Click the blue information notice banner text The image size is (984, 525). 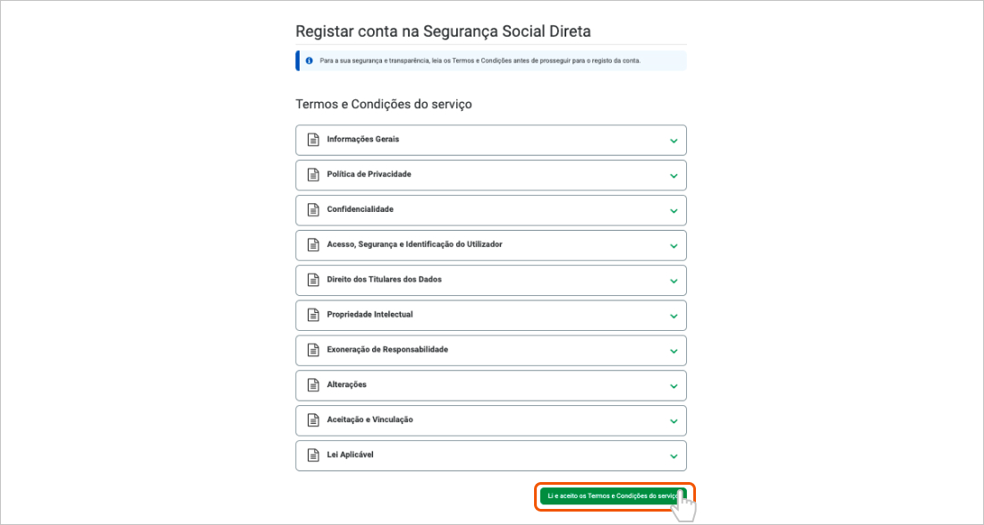[x=479, y=61]
